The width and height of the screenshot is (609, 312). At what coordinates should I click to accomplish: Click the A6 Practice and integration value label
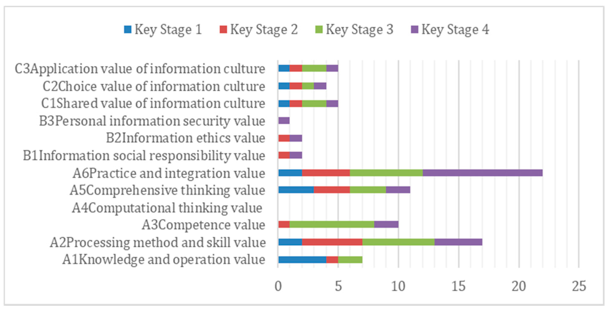[x=169, y=173]
